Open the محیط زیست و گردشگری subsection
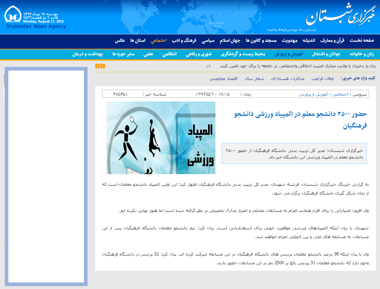 click(243, 54)
